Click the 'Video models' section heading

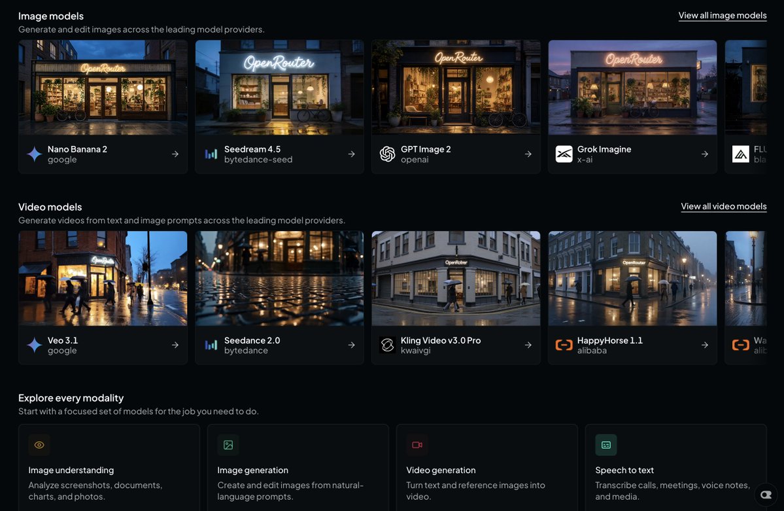(50, 207)
